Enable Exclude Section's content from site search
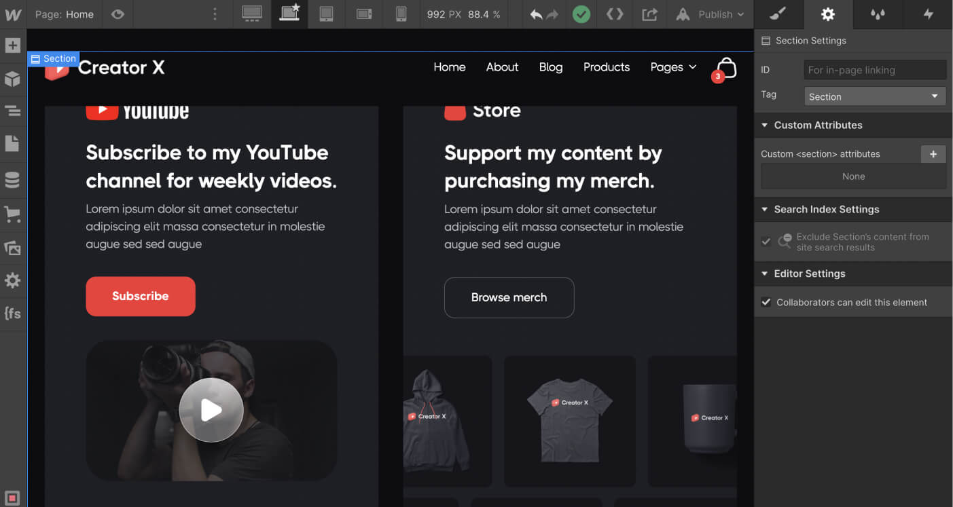 pos(766,241)
